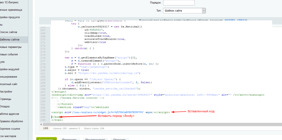Select 'Шаблоны сайтов' sidebar item
The width and height of the screenshot is (282, 140).
pos(10,40)
